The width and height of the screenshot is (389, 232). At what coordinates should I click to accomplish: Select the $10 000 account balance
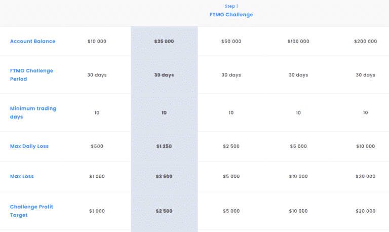(97, 42)
